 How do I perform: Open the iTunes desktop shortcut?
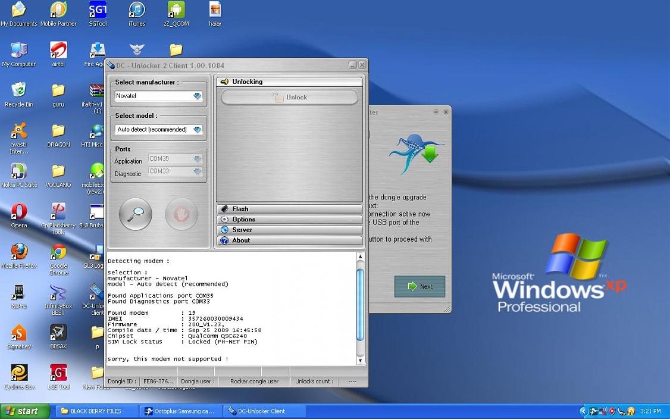[137, 10]
